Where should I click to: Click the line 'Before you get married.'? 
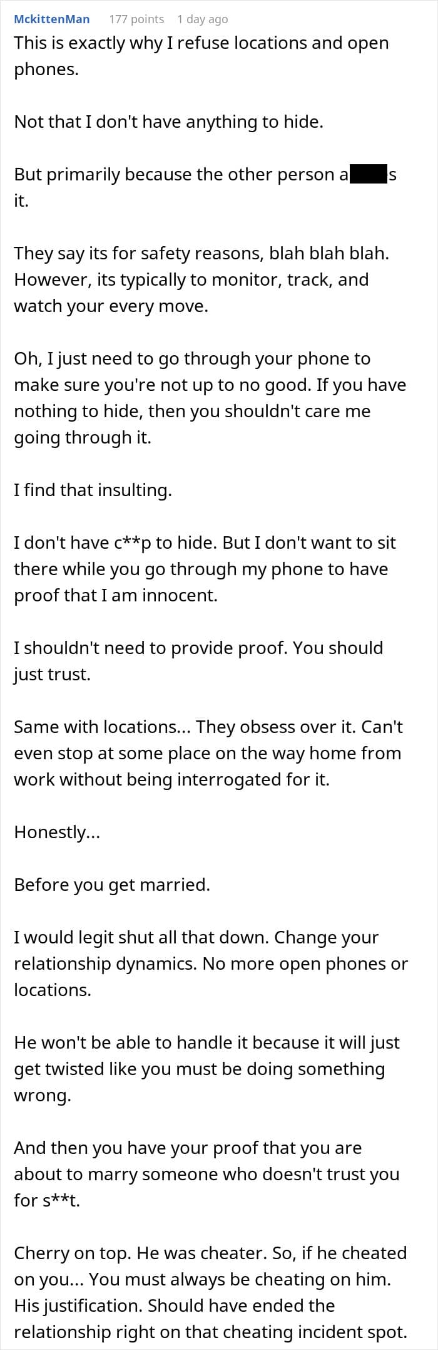pyautogui.click(x=112, y=885)
